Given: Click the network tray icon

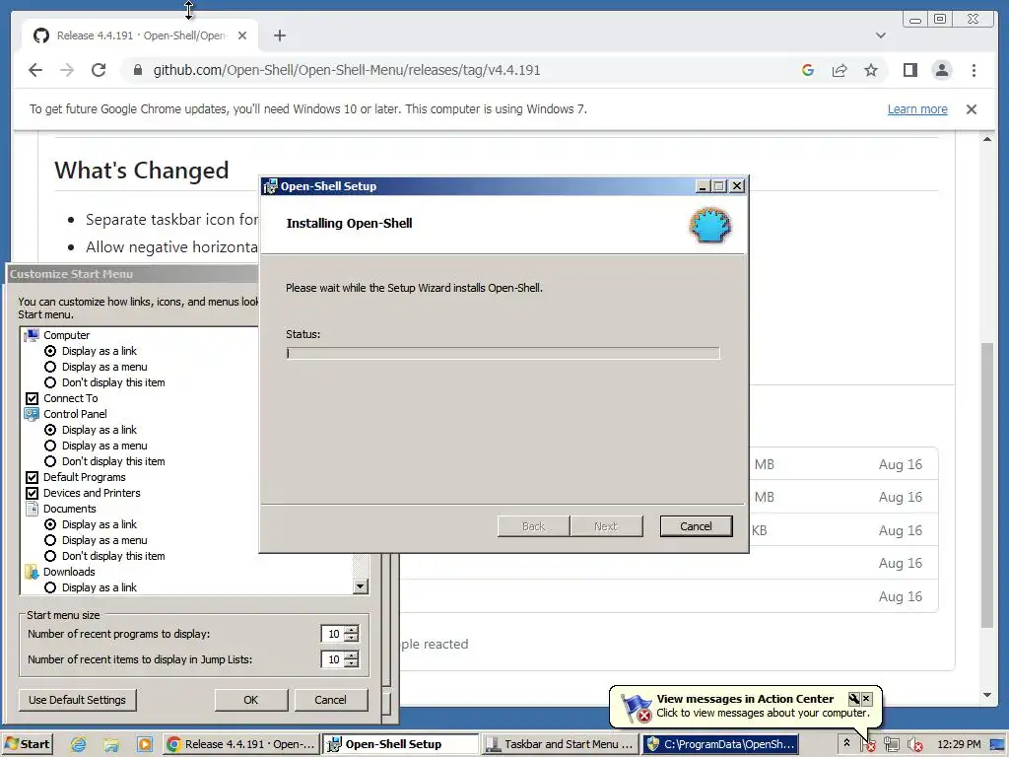Looking at the screenshot, I should (x=891, y=745).
